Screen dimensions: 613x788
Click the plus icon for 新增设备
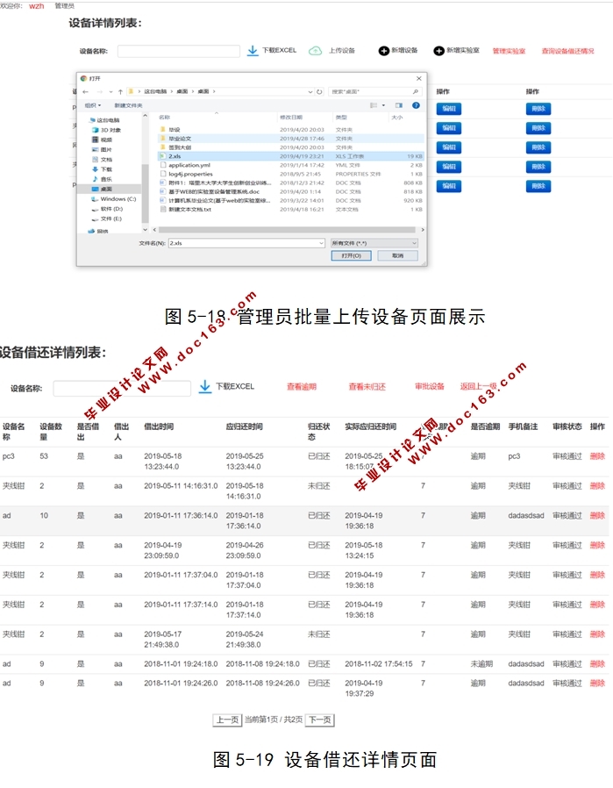(383, 51)
